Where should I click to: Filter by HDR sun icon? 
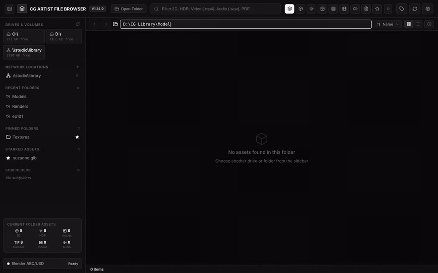click(312, 9)
